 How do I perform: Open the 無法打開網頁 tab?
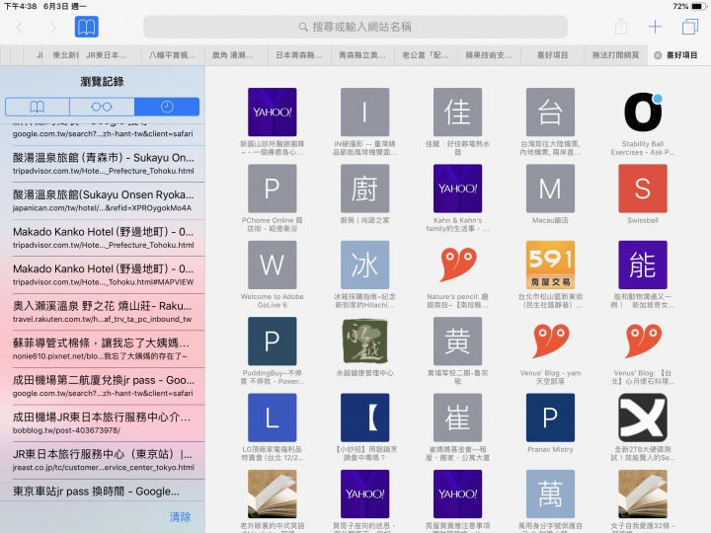tap(615, 55)
